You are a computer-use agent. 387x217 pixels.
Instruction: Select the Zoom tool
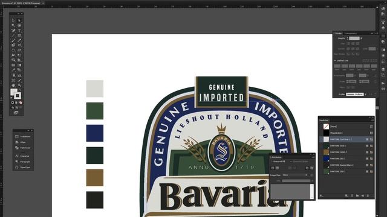19,85
